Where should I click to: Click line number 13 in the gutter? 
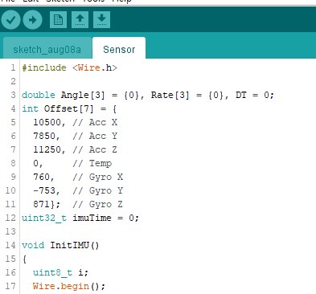[10, 231]
